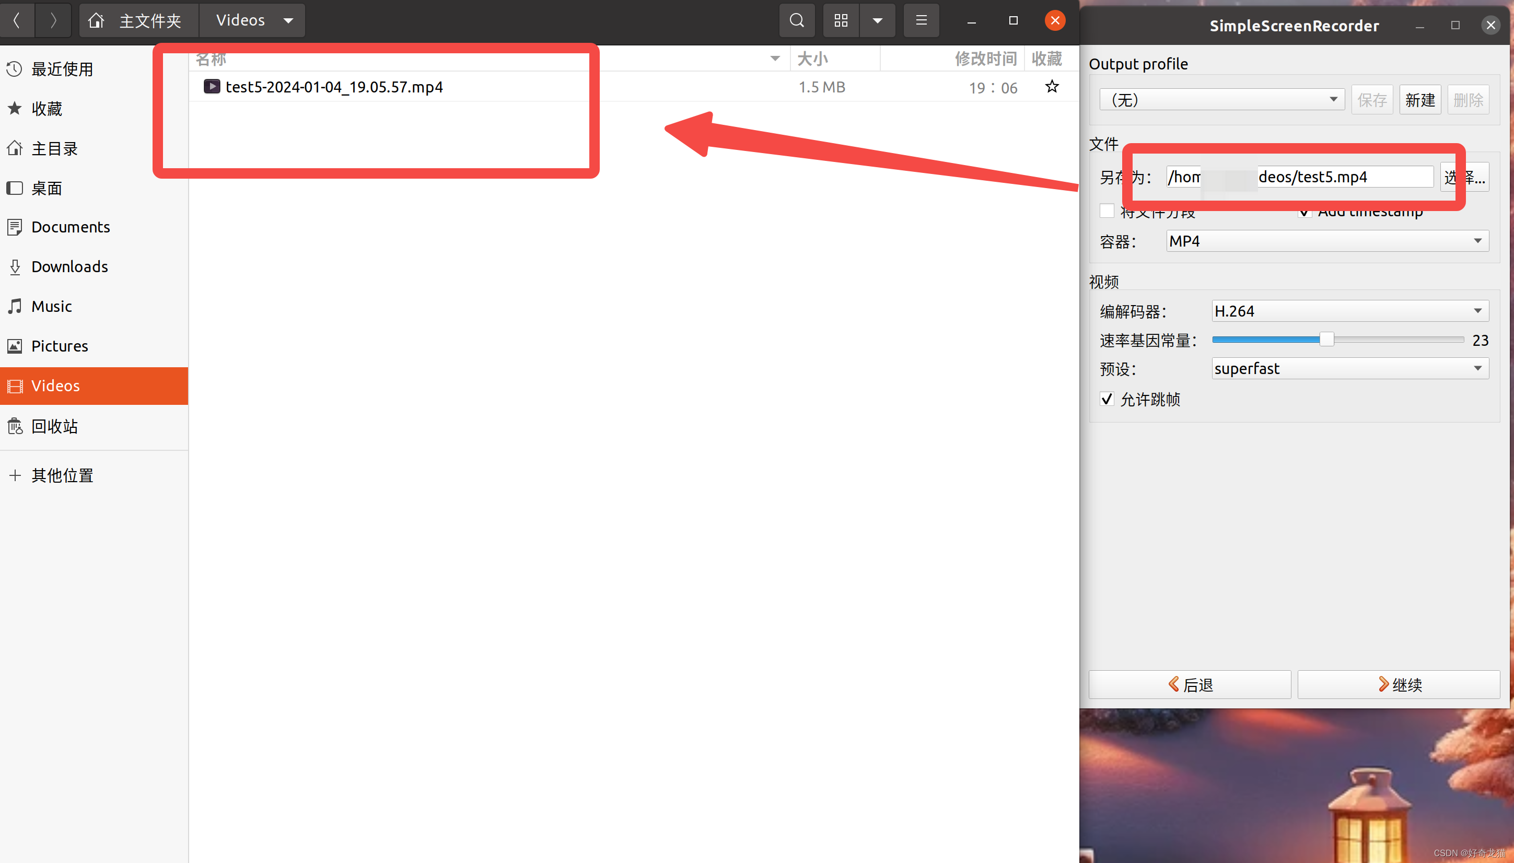Expand the 容器 MP4 format dropdown

1477,241
